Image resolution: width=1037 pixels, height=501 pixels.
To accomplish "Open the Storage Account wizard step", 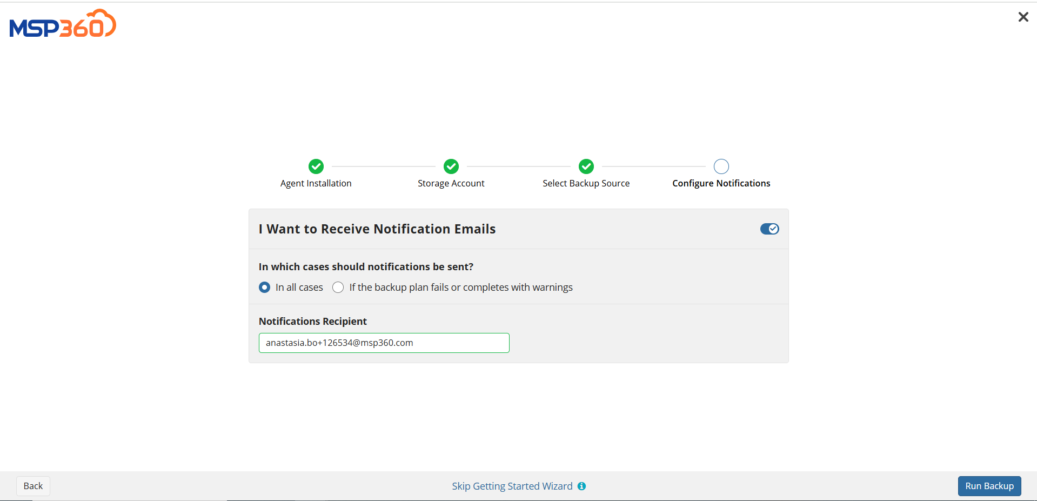I will 451,183.
